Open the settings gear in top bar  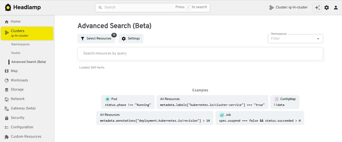(327, 8)
